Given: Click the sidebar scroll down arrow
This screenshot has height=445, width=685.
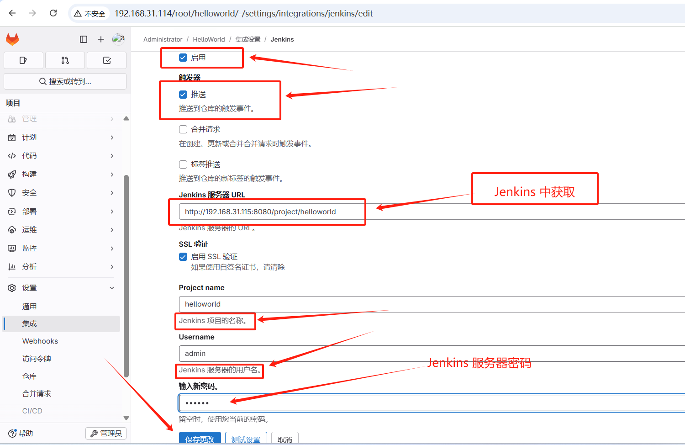Looking at the screenshot, I should (x=126, y=418).
